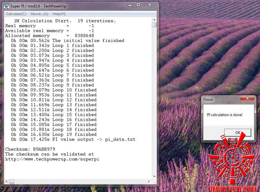Screen dimensions: 260x192
Task: Open the About...(A) menu
Action: coord(39,14)
